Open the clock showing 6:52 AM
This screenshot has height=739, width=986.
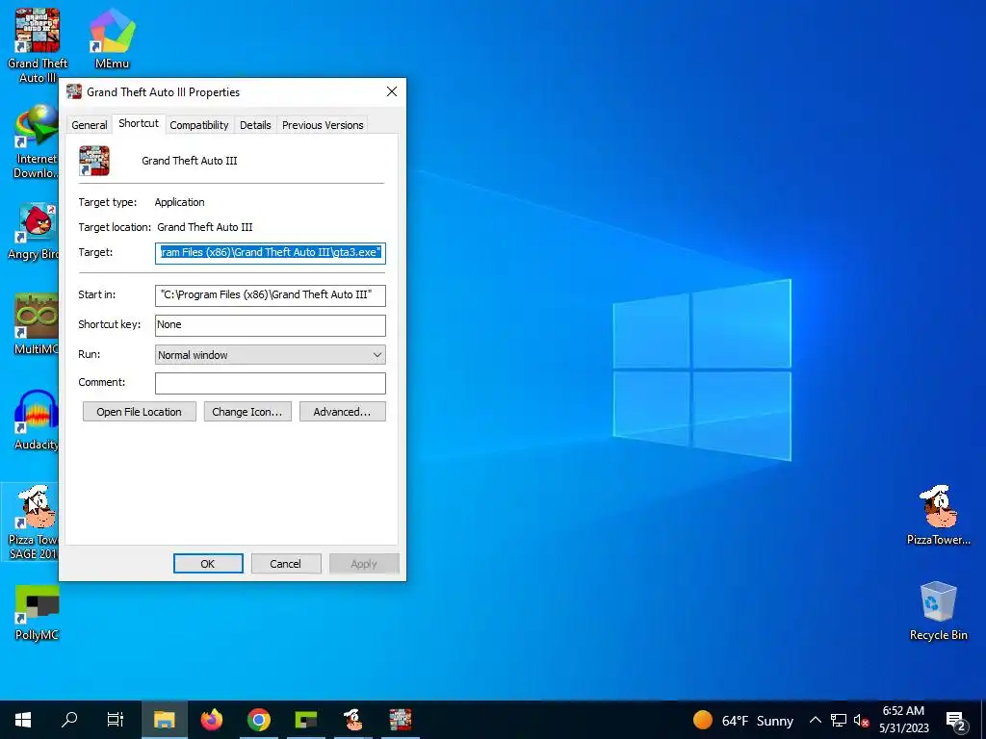coord(903,720)
